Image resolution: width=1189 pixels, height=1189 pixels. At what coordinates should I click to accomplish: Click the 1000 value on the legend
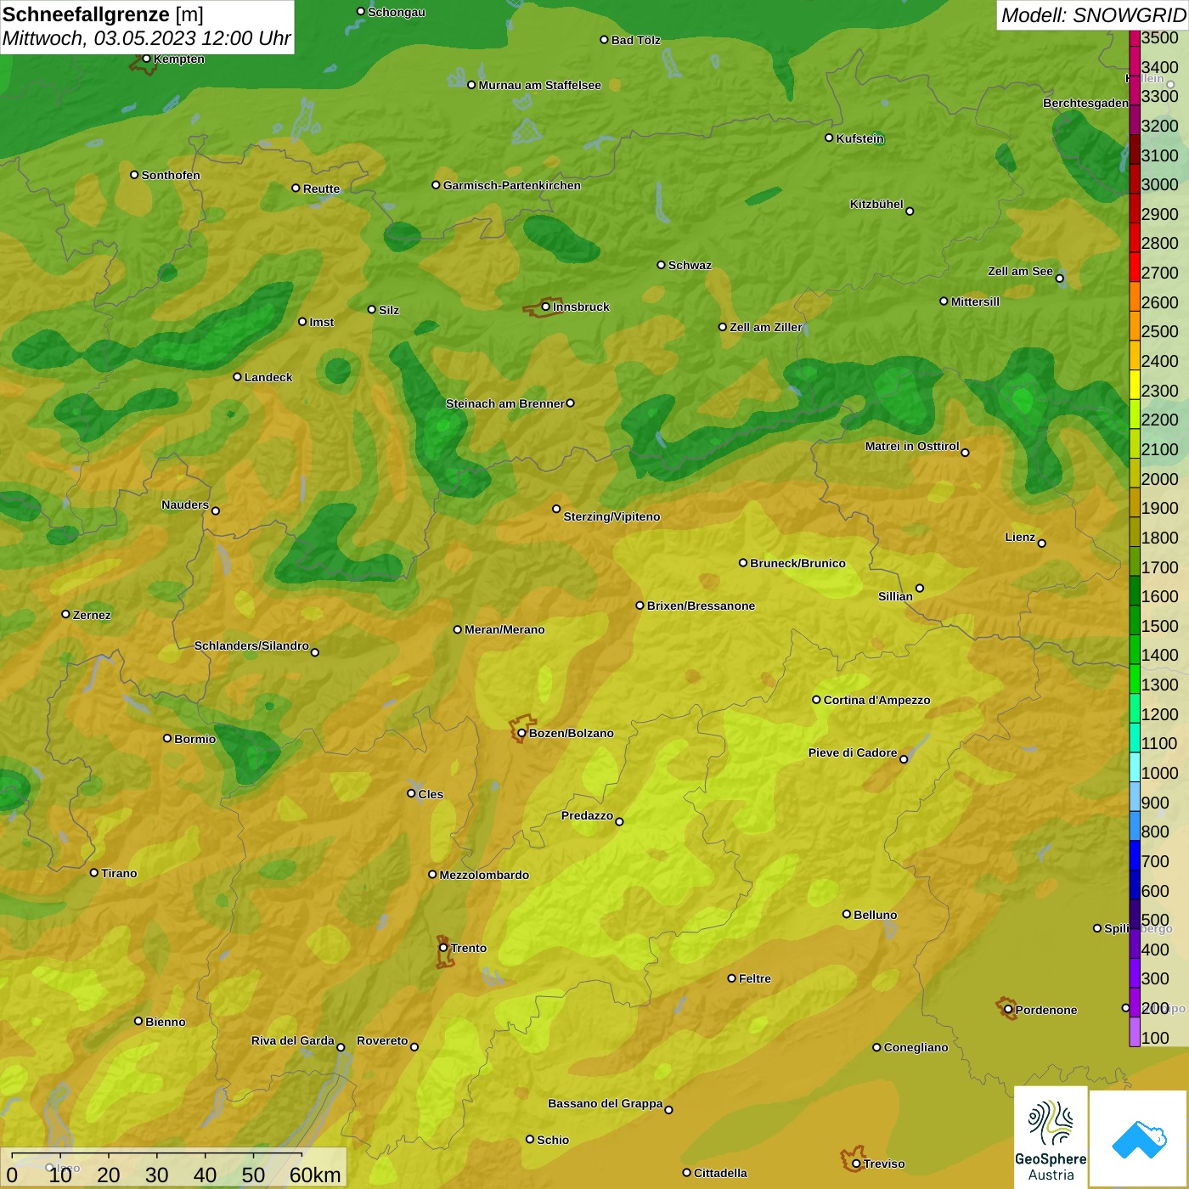(x=1160, y=773)
